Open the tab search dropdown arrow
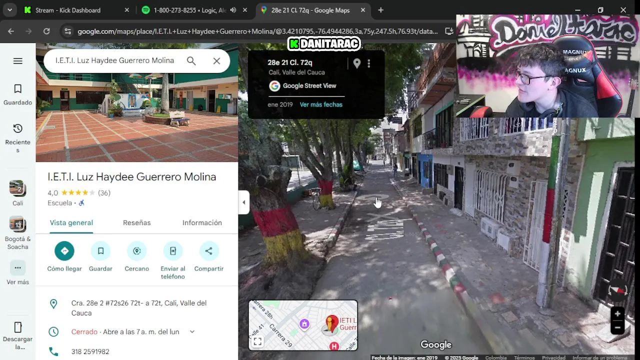Image resolution: width=640 pixels, height=360 pixels. click(9, 10)
